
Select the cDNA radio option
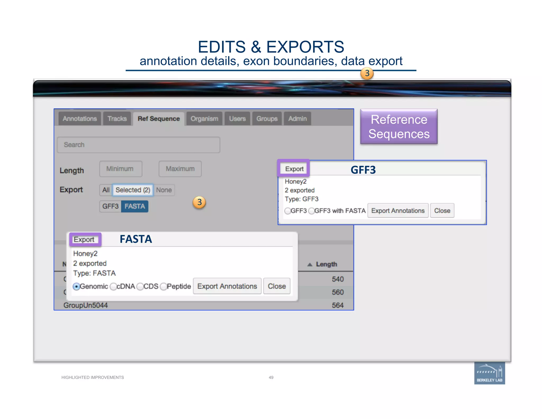tap(114, 287)
